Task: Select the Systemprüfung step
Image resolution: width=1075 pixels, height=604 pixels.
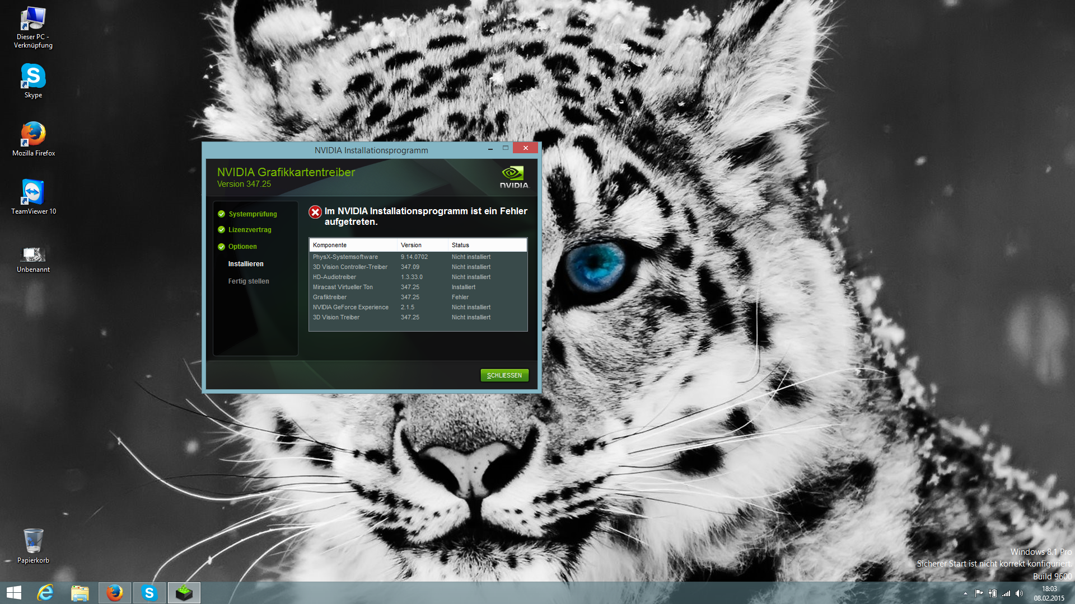Action: point(253,214)
